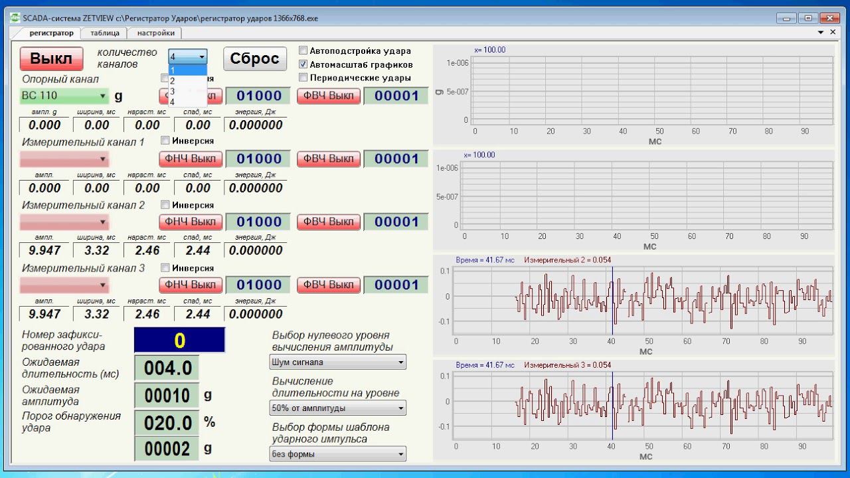Click 01000 field for Измерительный канал 2

[x=259, y=222]
